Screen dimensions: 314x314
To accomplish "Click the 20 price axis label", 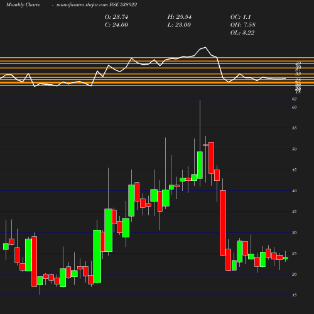I will click(x=294, y=274).
